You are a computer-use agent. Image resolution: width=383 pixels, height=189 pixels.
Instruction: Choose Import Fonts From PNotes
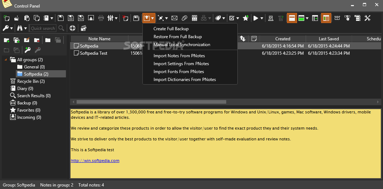coord(190,72)
